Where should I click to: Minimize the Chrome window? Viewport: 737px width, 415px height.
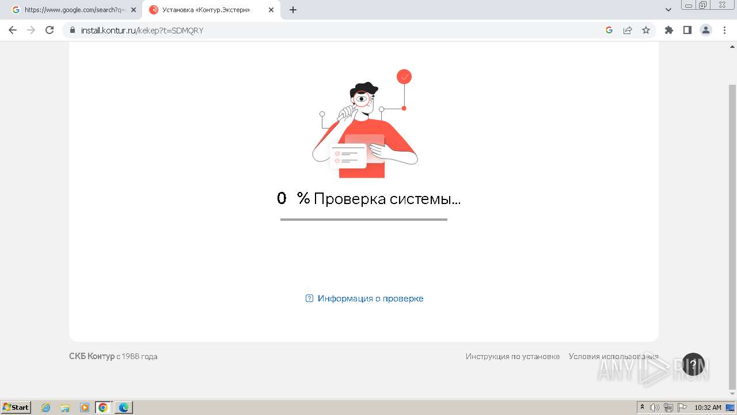(x=688, y=5)
